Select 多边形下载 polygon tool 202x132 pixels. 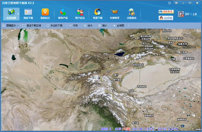click(x=55, y=26)
